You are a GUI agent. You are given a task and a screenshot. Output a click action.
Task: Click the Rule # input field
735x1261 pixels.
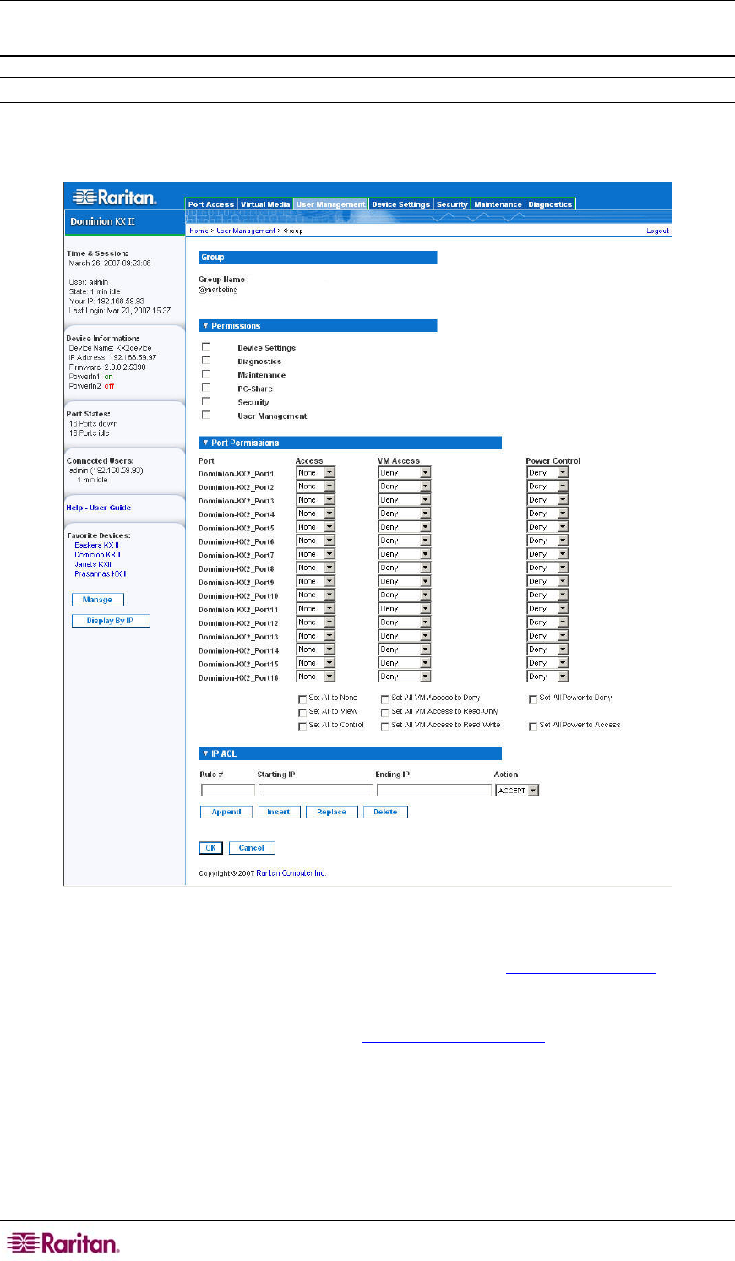coord(227,791)
